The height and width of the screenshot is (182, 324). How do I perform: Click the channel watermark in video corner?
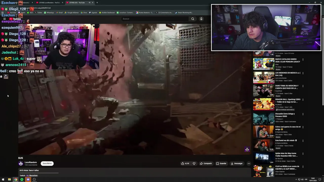(x=247, y=149)
